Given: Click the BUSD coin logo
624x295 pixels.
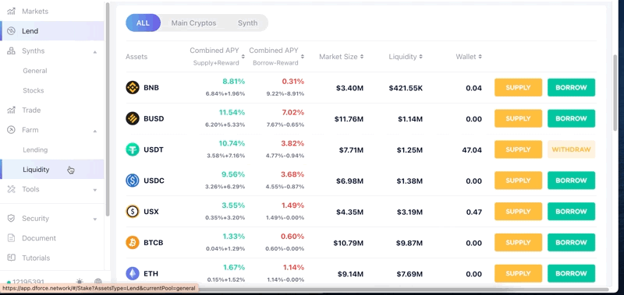Looking at the screenshot, I should click(133, 118).
